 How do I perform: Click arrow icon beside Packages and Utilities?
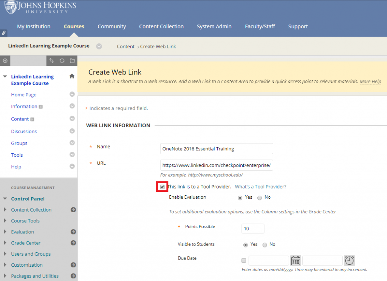(73, 276)
